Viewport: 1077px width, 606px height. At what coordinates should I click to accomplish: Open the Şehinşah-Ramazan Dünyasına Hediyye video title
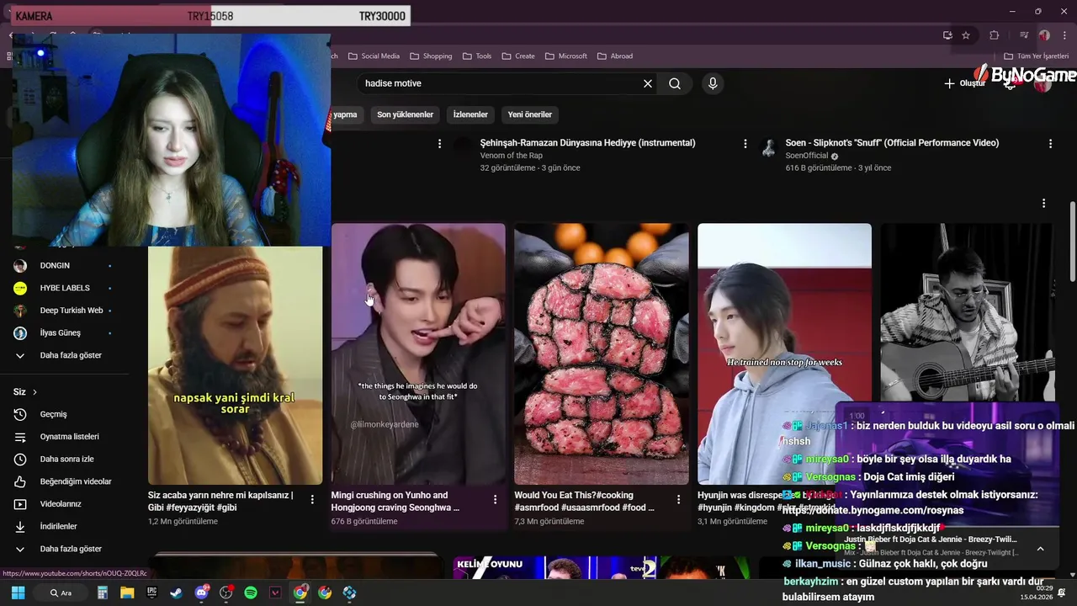click(x=587, y=143)
